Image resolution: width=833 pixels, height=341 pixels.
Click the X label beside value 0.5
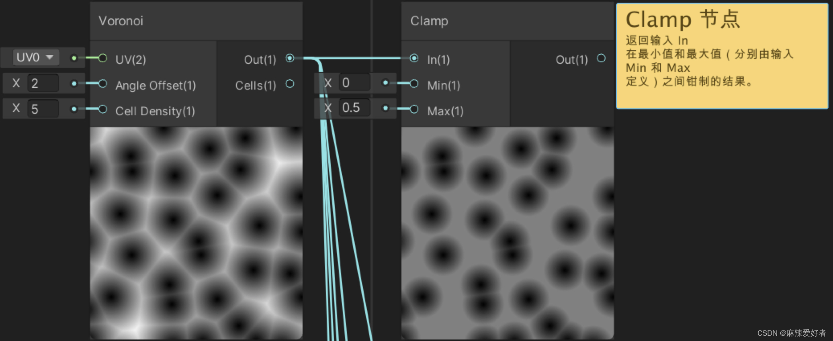click(328, 108)
